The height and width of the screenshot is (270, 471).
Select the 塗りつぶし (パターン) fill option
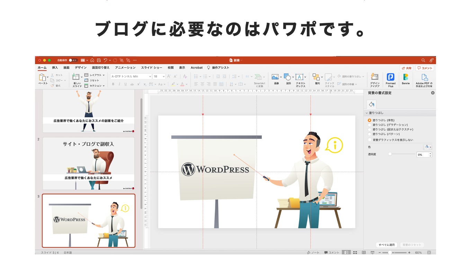(x=370, y=134)
